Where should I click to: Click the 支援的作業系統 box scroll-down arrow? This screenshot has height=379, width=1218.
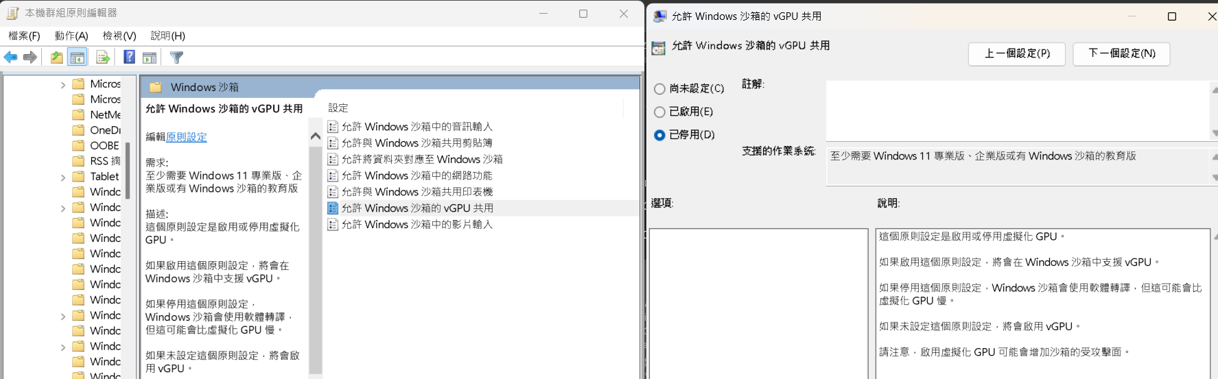pos(1214,178)
